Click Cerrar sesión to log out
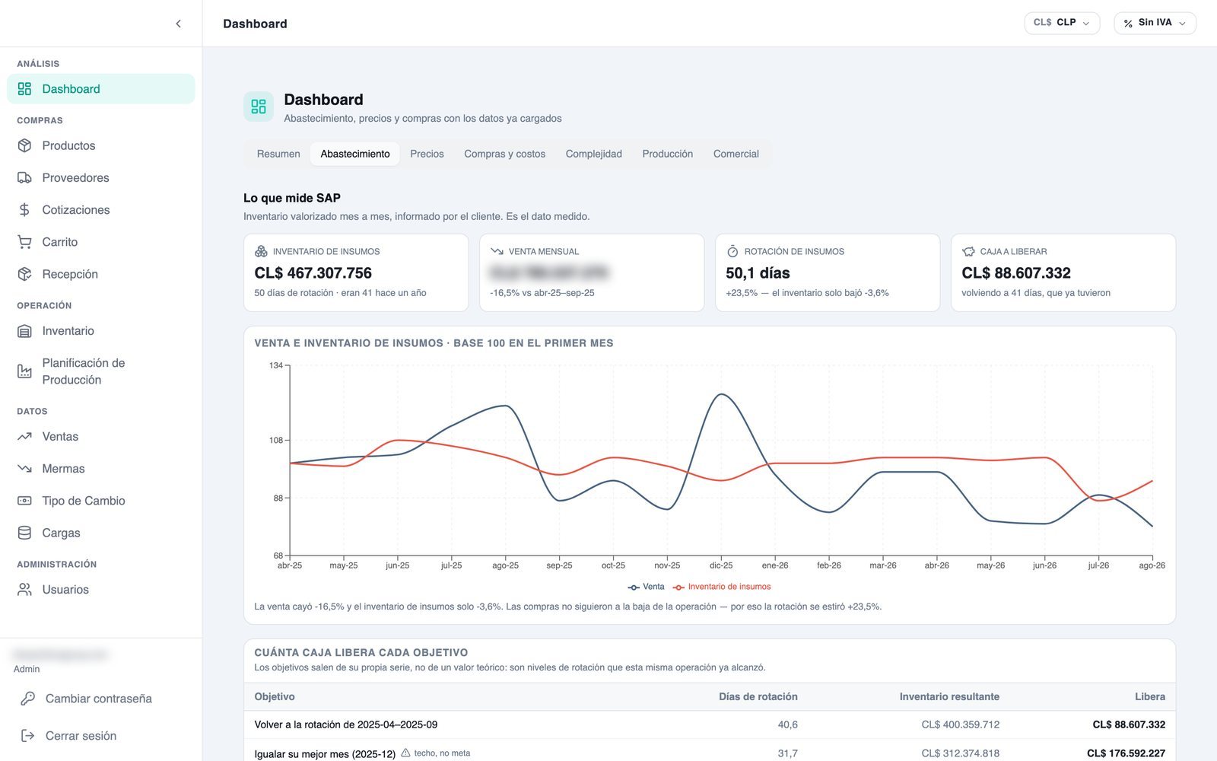The height and width of the screenshot is (761, 1217). click(101, 736)
